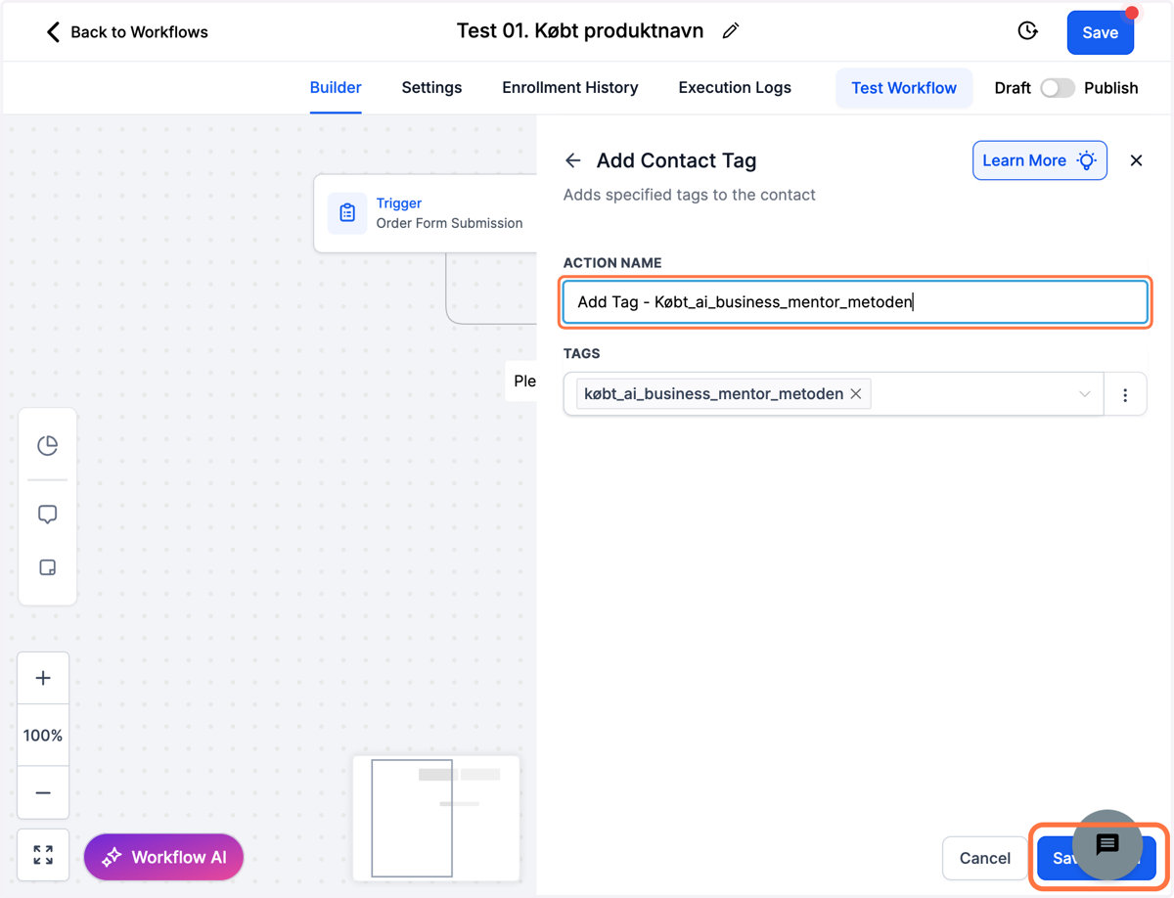Zoom out with the minus button

pos(43,792)
